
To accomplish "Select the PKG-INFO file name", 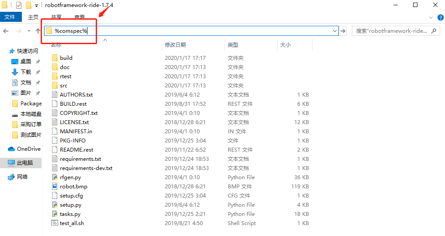I will [73, 140].
